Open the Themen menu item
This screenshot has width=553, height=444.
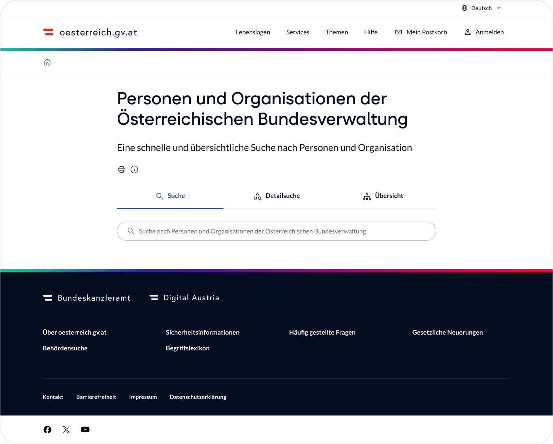(337, 32)
